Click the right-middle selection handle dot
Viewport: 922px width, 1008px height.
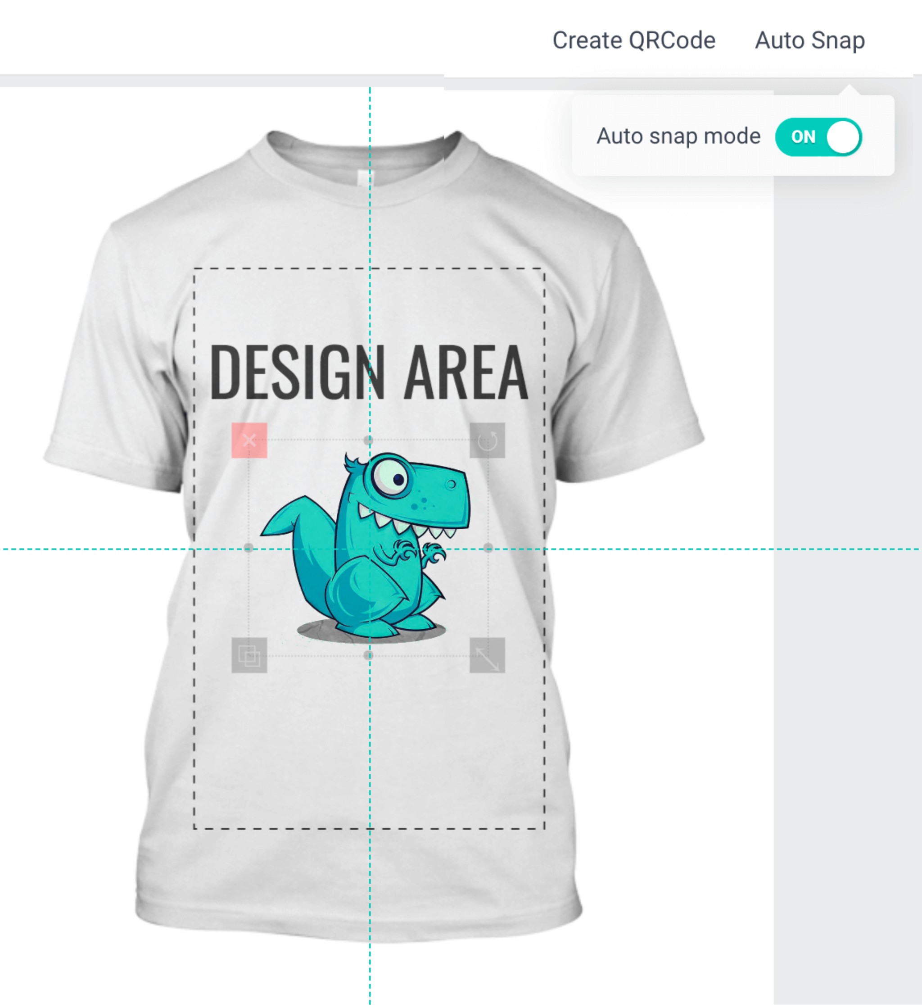click(x=488, y=548)
